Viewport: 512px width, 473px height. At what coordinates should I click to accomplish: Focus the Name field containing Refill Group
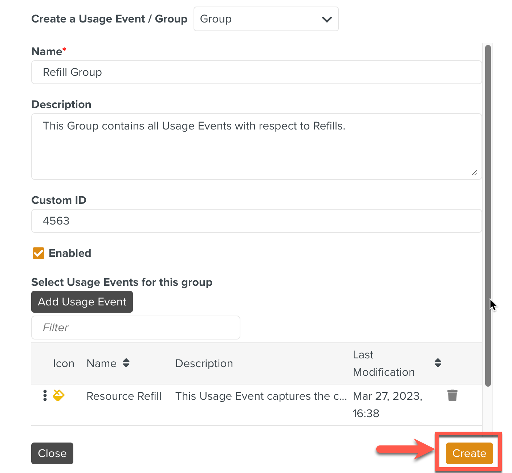(256, 72)
